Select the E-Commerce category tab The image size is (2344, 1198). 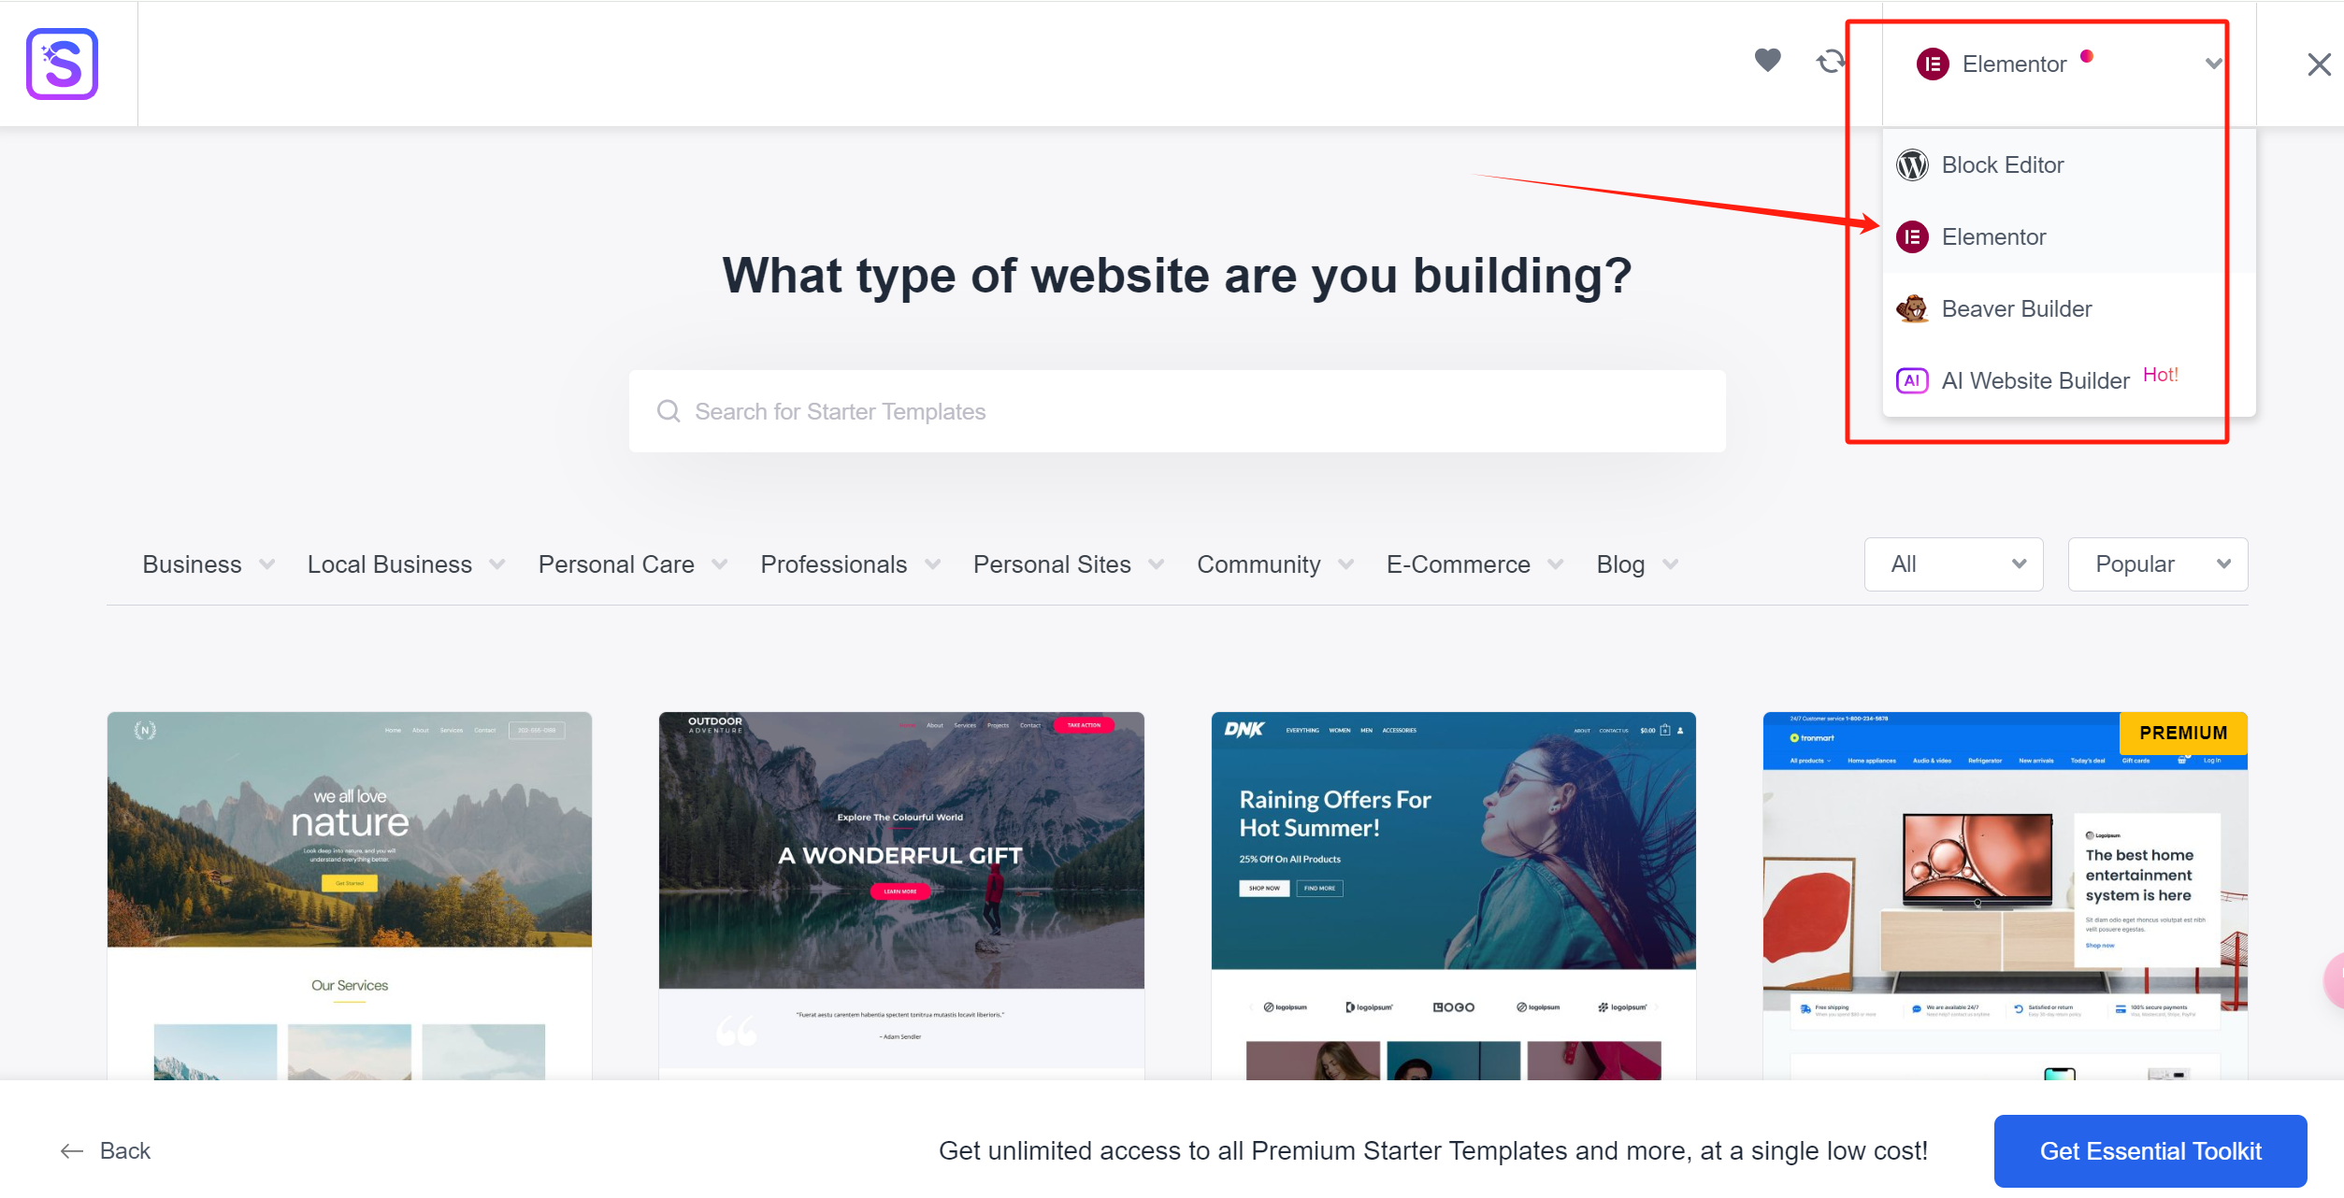[1458, 563]
